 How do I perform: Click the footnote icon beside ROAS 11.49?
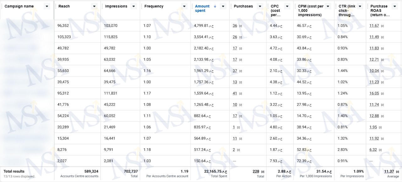click(383, 37)
